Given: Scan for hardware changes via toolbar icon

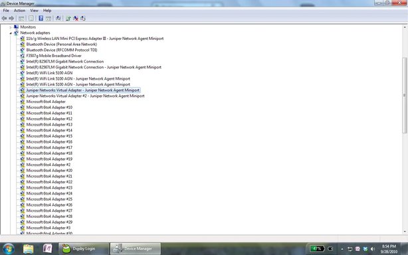Looking at the screenshot, I should [x=58, y=18].
